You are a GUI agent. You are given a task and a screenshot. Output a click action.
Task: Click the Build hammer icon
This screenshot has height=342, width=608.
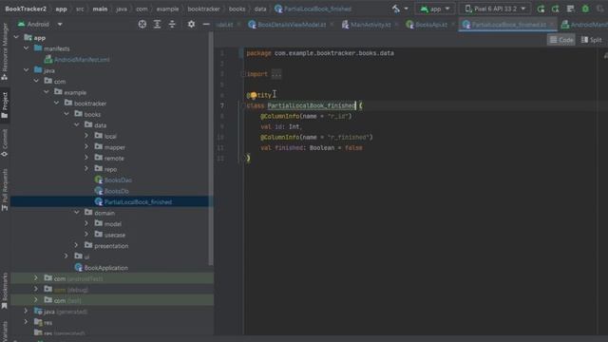pos(395,9)
